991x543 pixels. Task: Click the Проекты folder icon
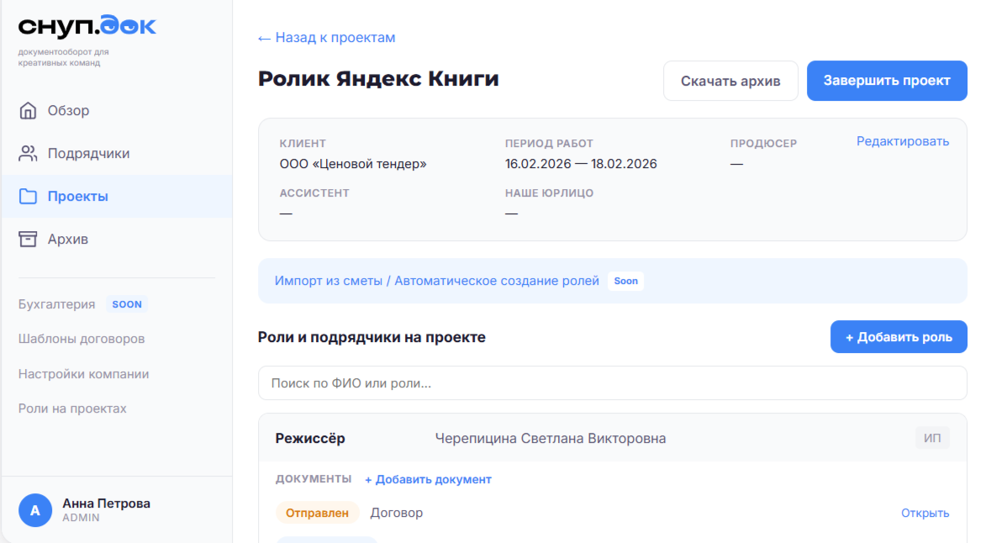pos(28,195)
